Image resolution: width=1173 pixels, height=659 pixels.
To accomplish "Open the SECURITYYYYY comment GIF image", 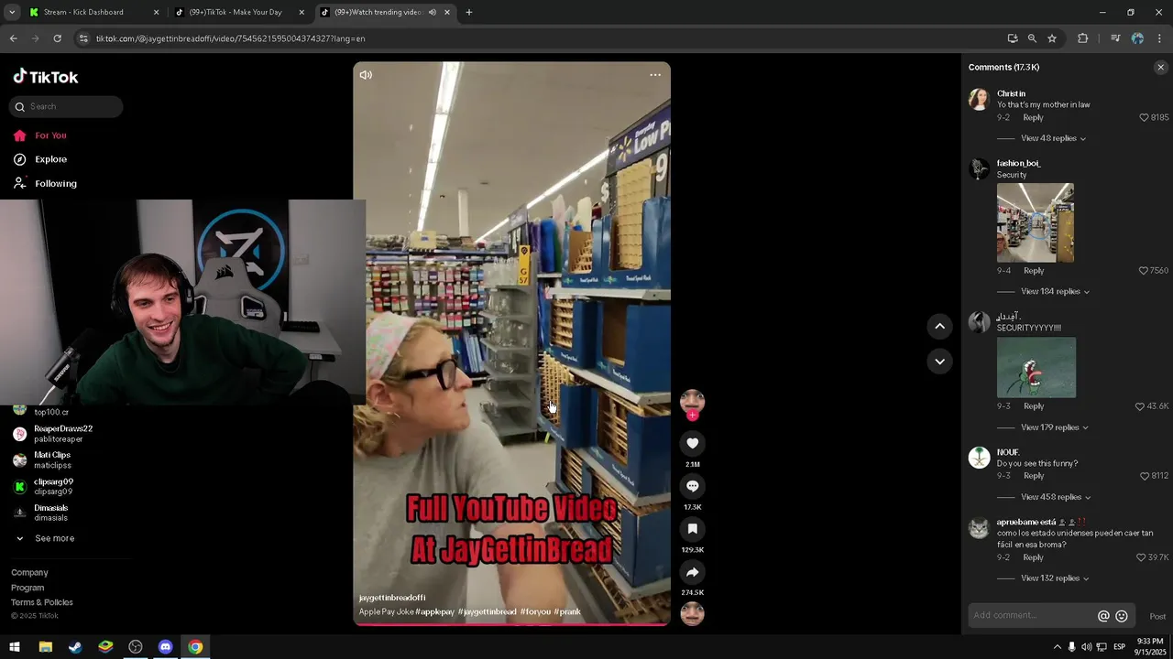I will pyautogui.click(x=1036, y=368).
